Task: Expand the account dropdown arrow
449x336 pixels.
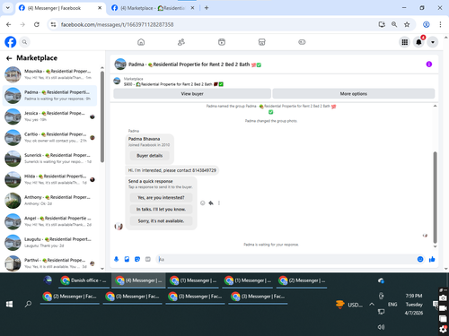Action: (433, 42)
